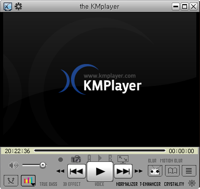Image resolution: width=200 pixels, height=189 pixels.
Task: Start playback with the Play button
Action: point(100,171)
